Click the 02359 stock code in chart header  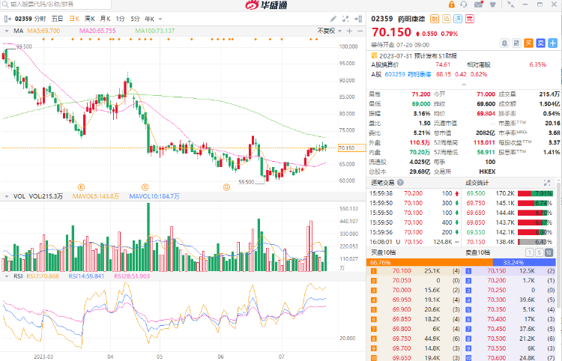click(23, 19)
